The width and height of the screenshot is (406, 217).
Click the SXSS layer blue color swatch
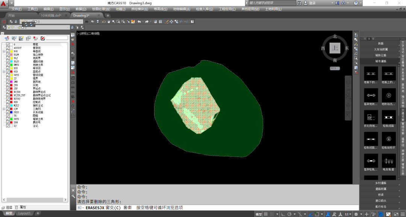click(x=11, y=112)
